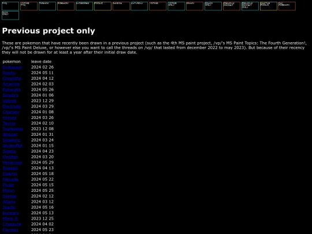Select the date '2024 02 03'
The image size is (312, 234).
tap(42, 84)
